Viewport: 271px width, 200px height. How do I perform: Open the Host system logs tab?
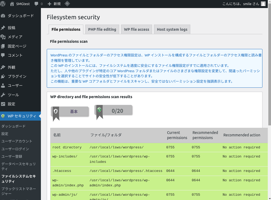coord(172,29)
